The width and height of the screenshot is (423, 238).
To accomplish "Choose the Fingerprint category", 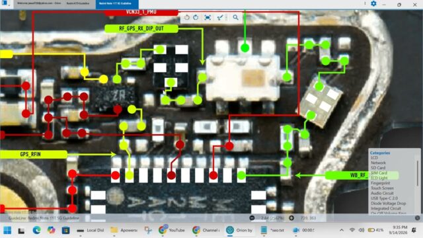I will 381,183.
